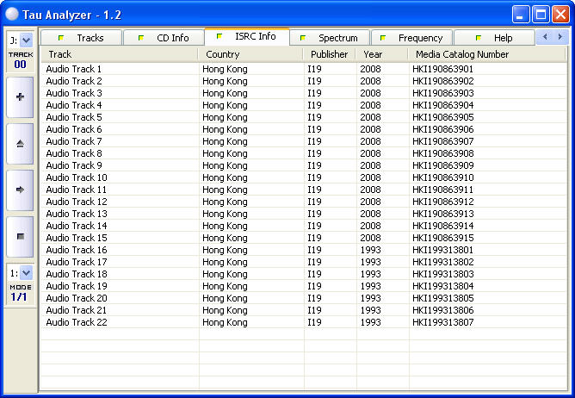Switch to the Spectrum tab

331,38
